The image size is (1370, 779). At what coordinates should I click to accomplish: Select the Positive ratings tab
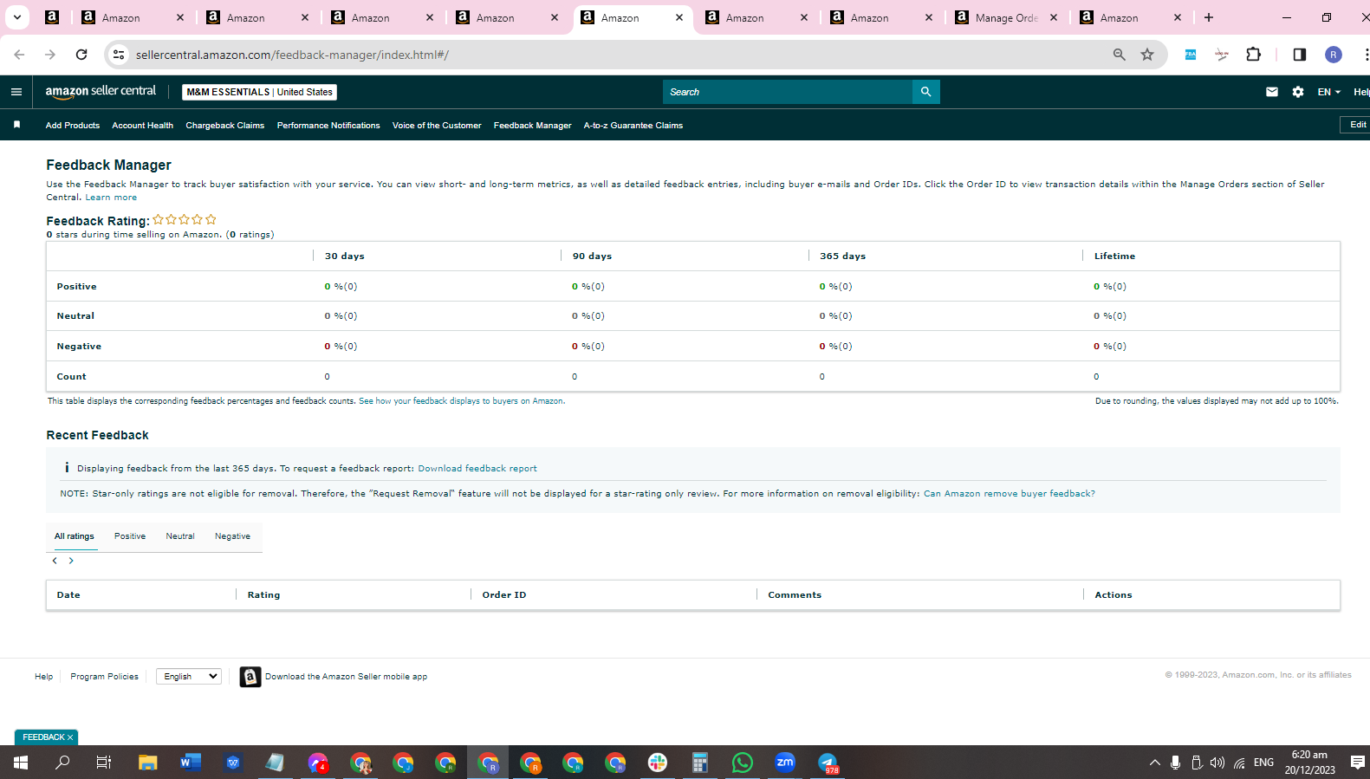[130, 536]
